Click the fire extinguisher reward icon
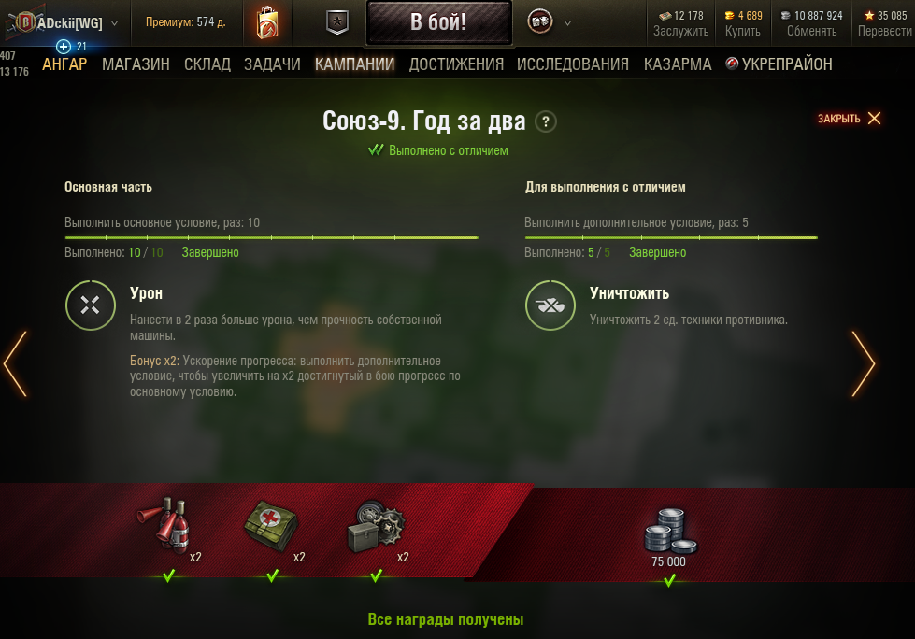Viewport: 915px width, 639px height. (x=164, y=523)
